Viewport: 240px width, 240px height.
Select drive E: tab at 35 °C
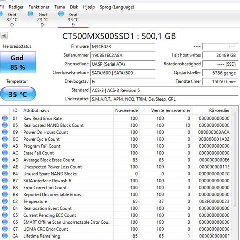(x=73, y=20)
